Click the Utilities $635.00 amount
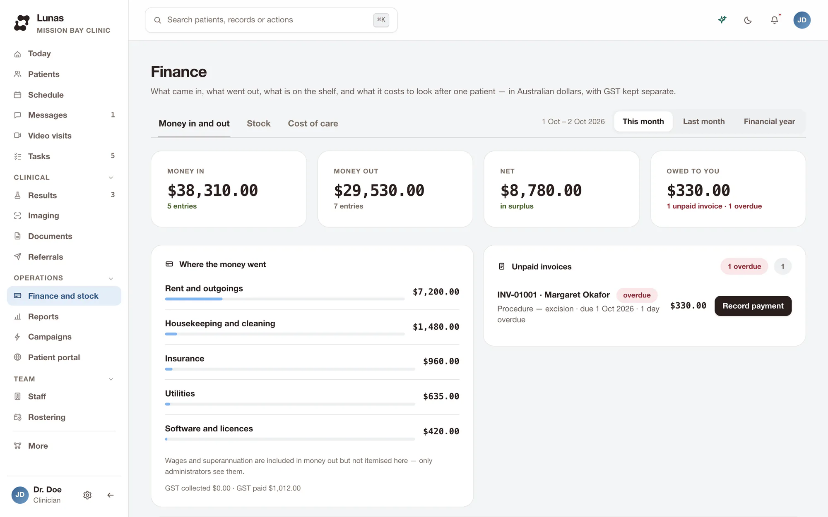This screenshot has width=828, height=517. pos(441,397)
